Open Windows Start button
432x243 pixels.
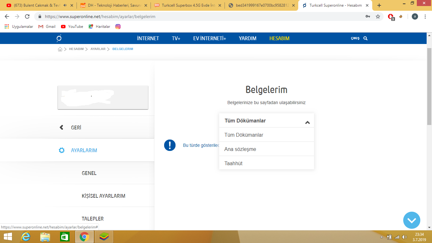point(8,237)
